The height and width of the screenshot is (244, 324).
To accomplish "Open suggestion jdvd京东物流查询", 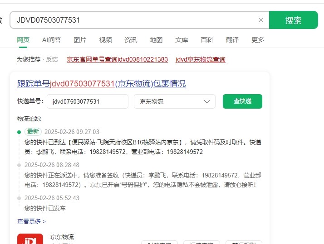I will pos(201,60).
